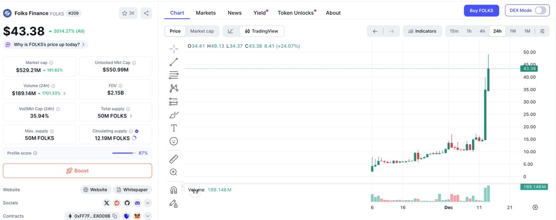Select the crosshair cursor tool
This screenshot has height=220, width=556.
pyautogui.click(x=174, y=48)
